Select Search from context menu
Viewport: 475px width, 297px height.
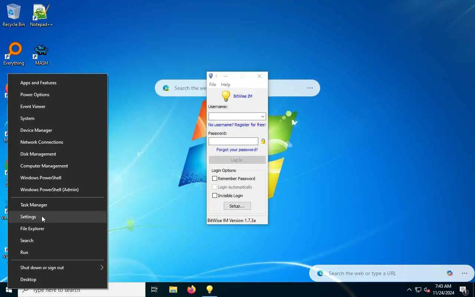click(58, 241)
